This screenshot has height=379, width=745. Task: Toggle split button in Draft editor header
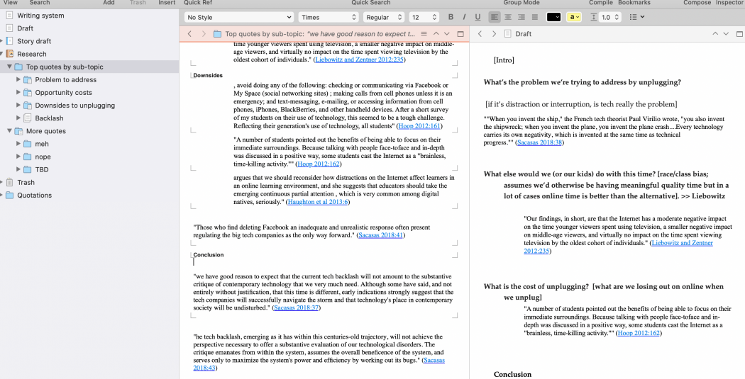[x=739, y=34]
